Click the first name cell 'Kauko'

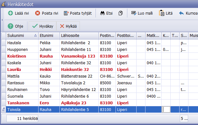(x=49, y=76)
